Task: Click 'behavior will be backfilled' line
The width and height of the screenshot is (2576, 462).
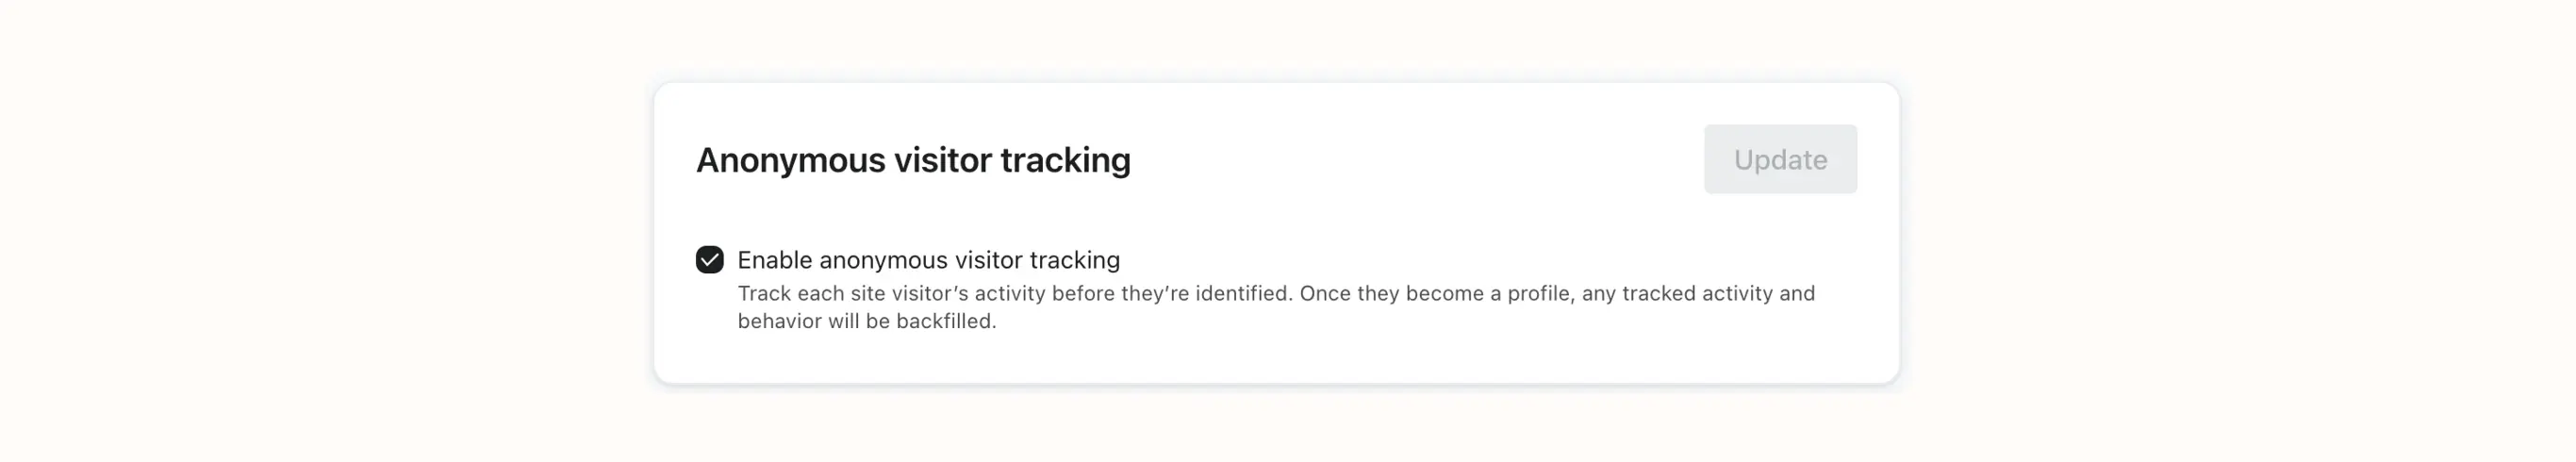Action: pos(866,322)
